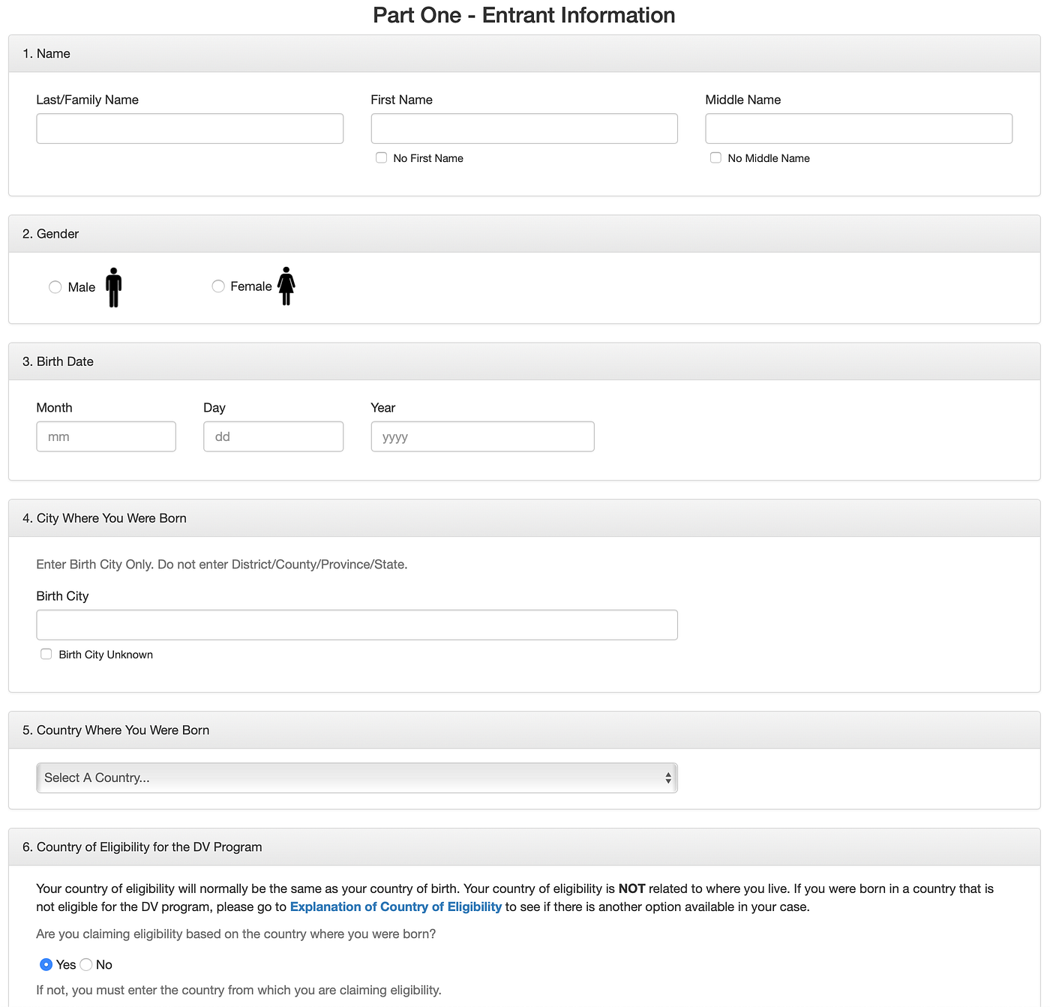Click the female figure icon
The height and width of the screenshot is (1007, 1050).
[x=286, y=286]
